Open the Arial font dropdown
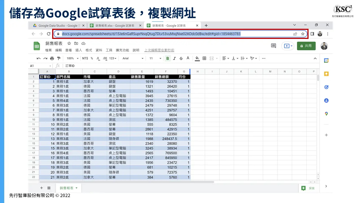 point(133,58)
